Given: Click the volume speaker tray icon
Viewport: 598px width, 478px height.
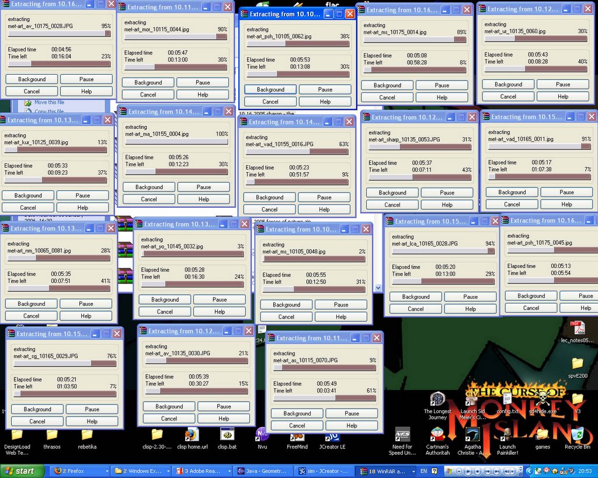Looking at the screenshot, I should tap(572, 471).
